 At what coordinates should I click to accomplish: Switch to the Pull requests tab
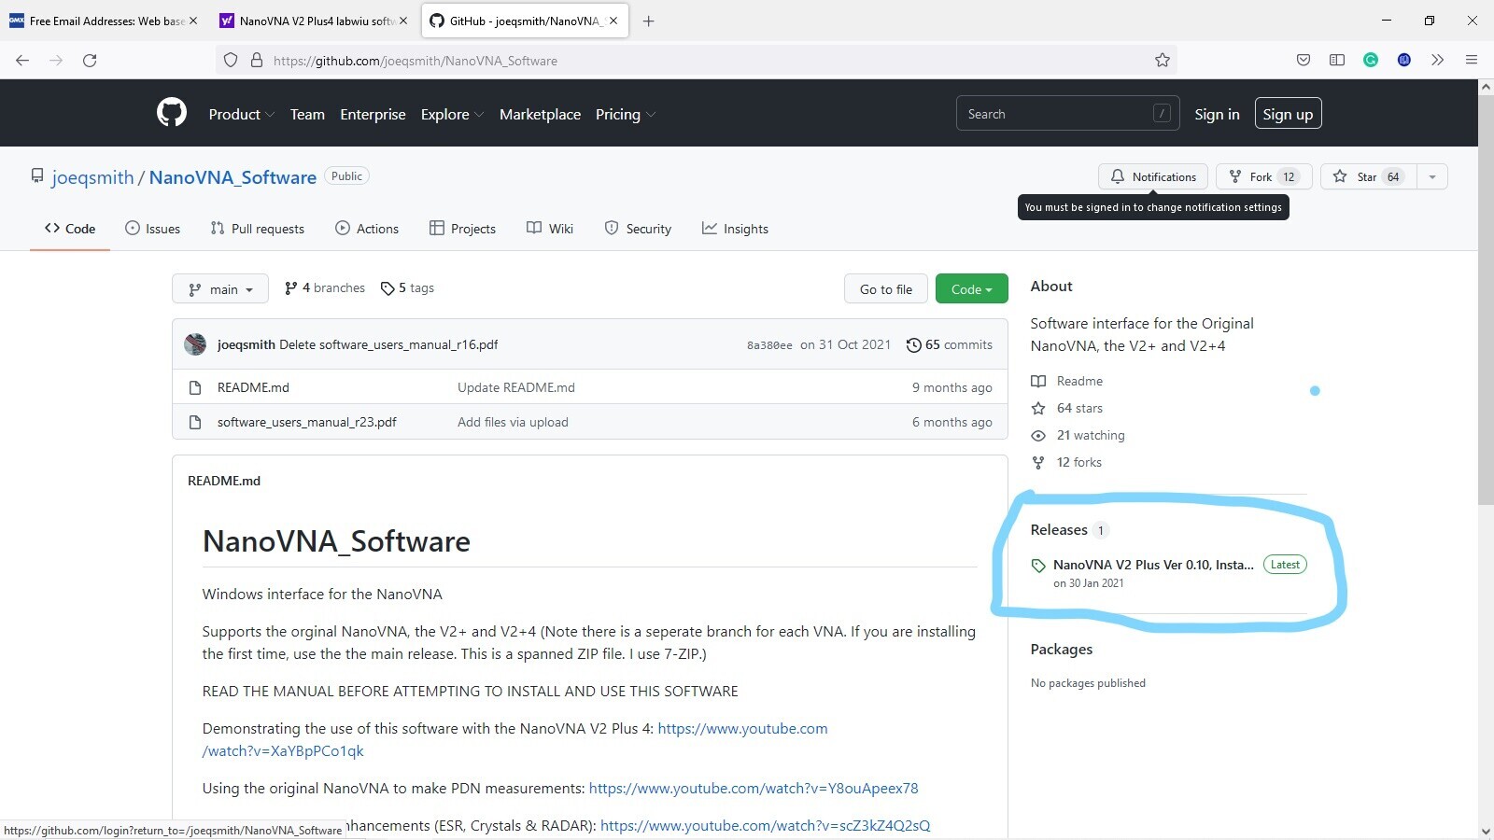[x=258, y=229]
